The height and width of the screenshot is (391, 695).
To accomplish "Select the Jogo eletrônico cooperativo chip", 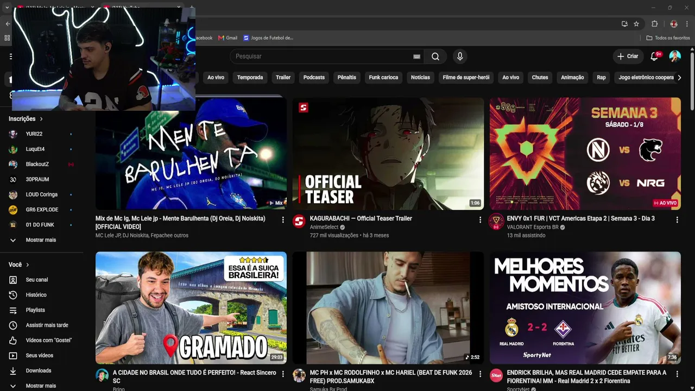I will pos(646,78).
